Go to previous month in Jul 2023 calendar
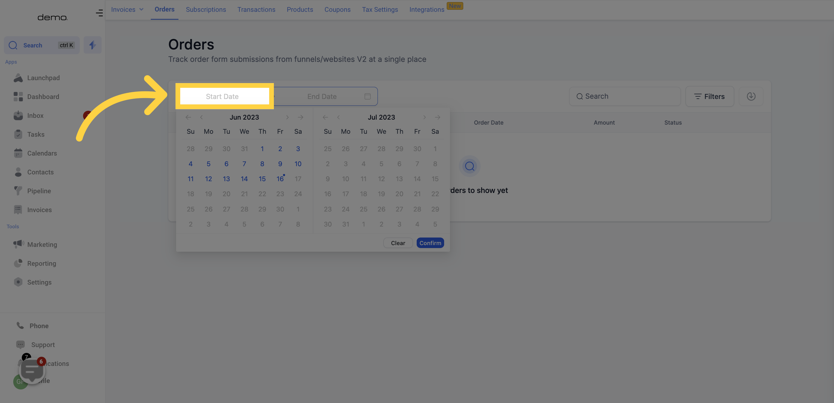Viewport: 834px width, 403px height. (x=338, y=117)
